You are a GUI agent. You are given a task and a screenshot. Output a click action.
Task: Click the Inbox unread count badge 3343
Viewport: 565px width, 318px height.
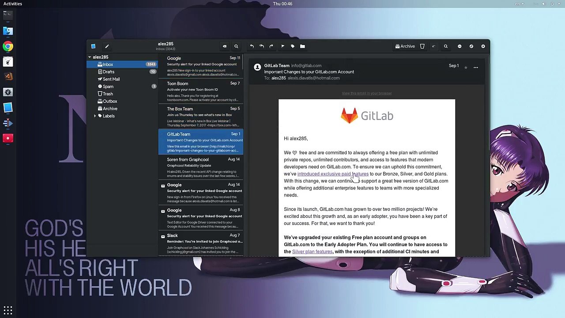[151, 64]
